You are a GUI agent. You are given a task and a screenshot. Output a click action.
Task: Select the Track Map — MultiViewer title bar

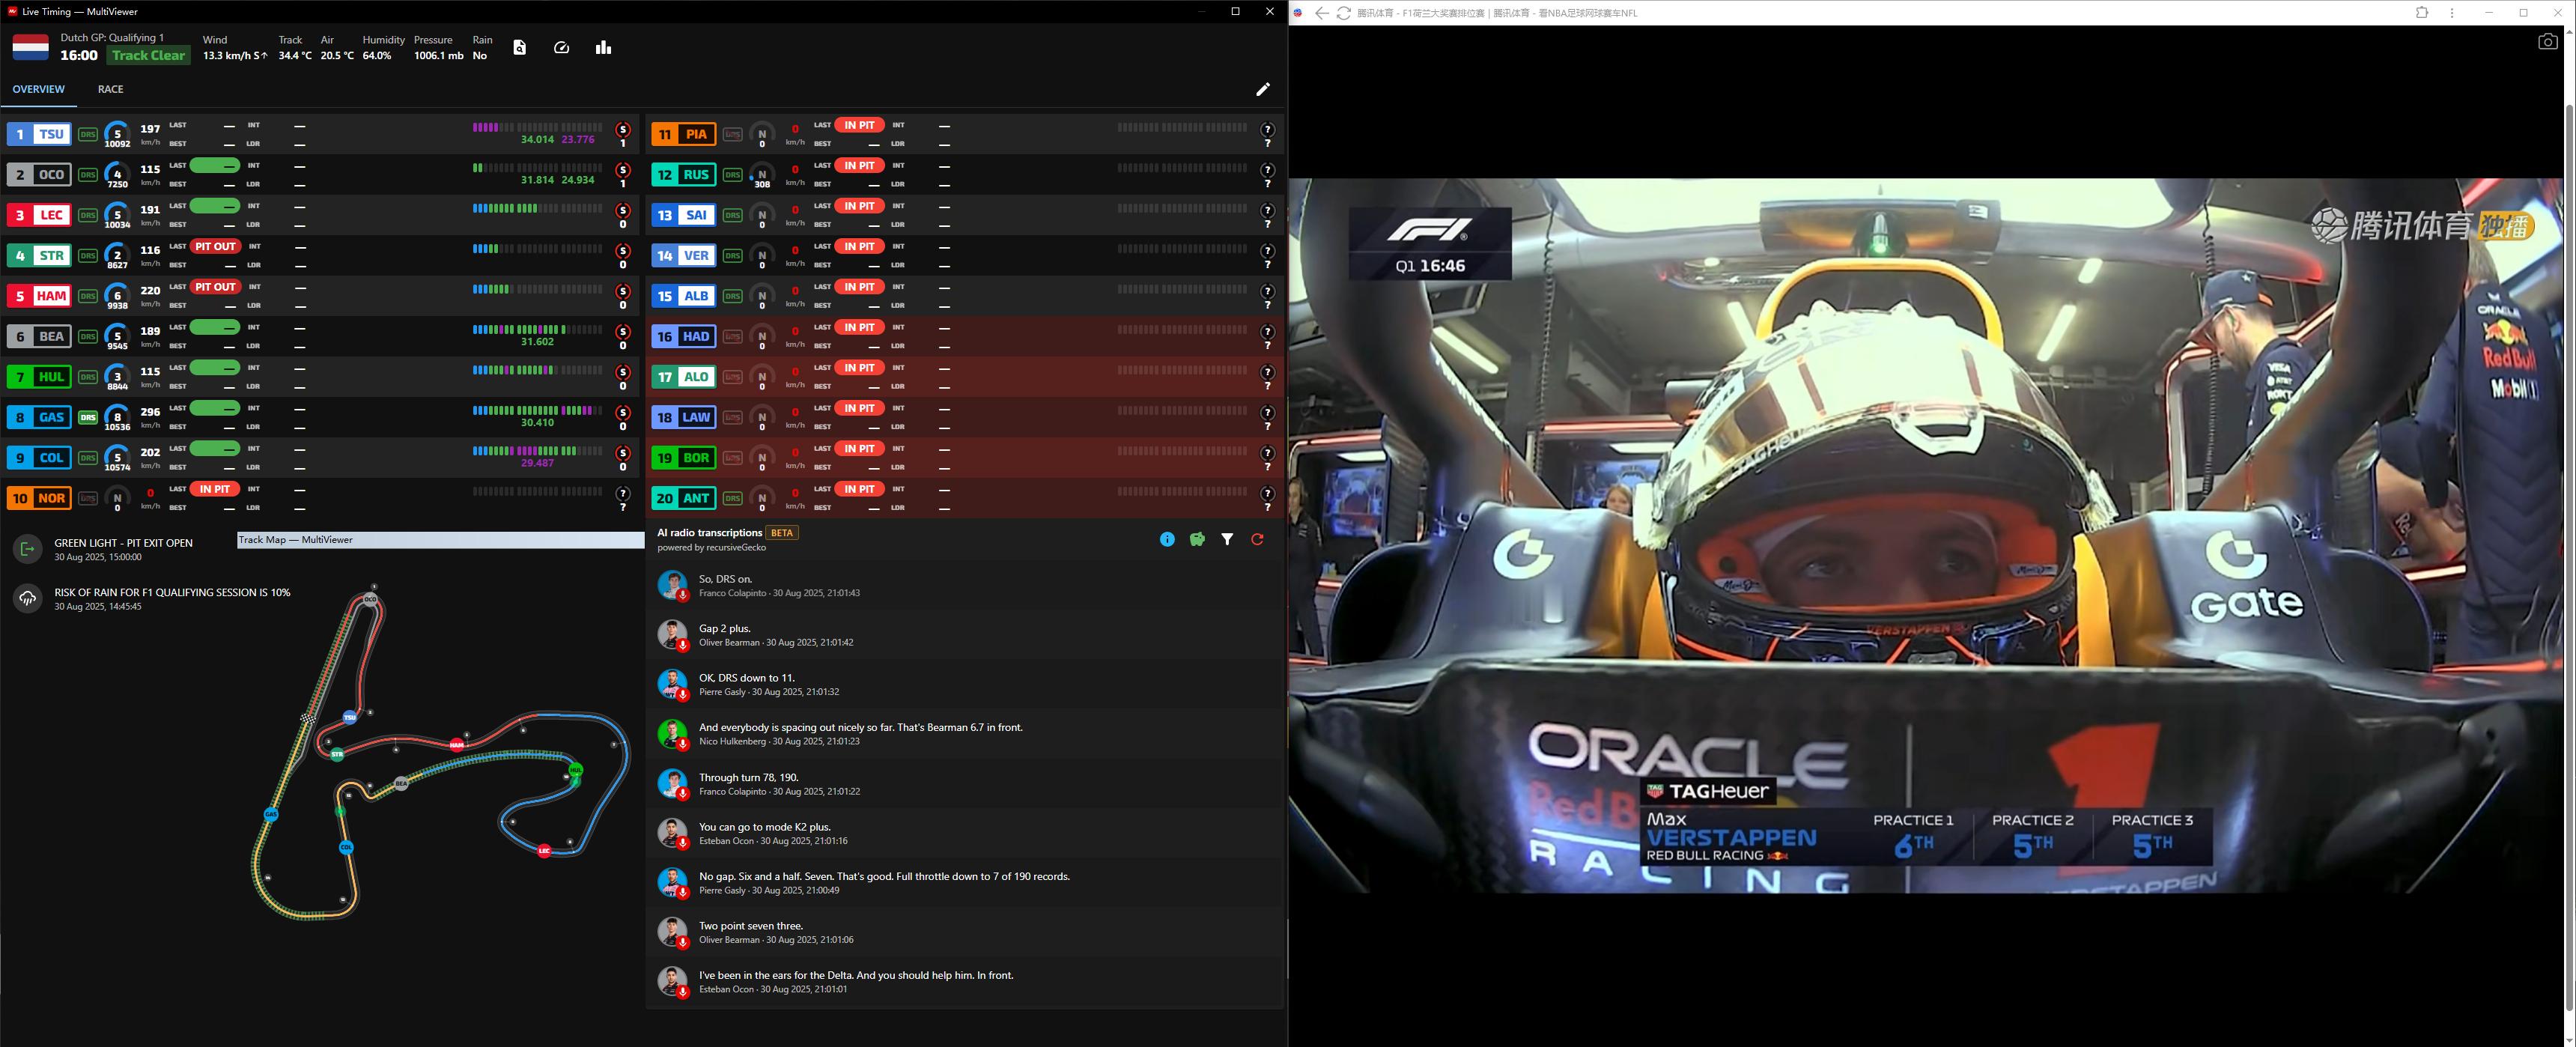[x=440, y=540]
